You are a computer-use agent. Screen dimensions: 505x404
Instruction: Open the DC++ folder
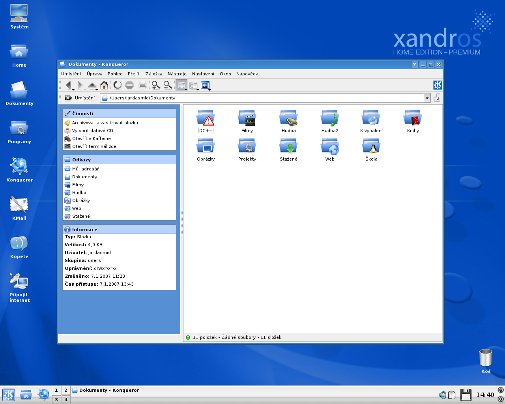[206, 122]
